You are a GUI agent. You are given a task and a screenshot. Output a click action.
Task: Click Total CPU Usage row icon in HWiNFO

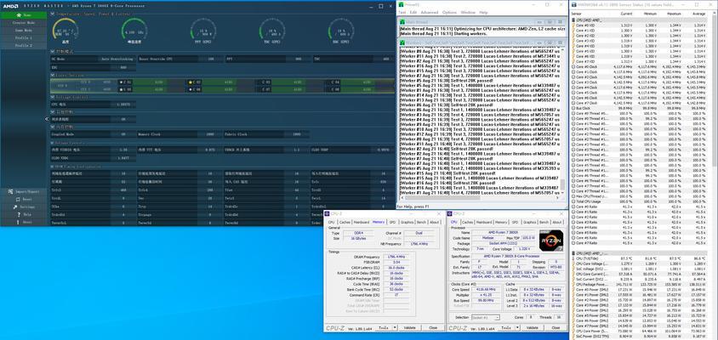573,201
